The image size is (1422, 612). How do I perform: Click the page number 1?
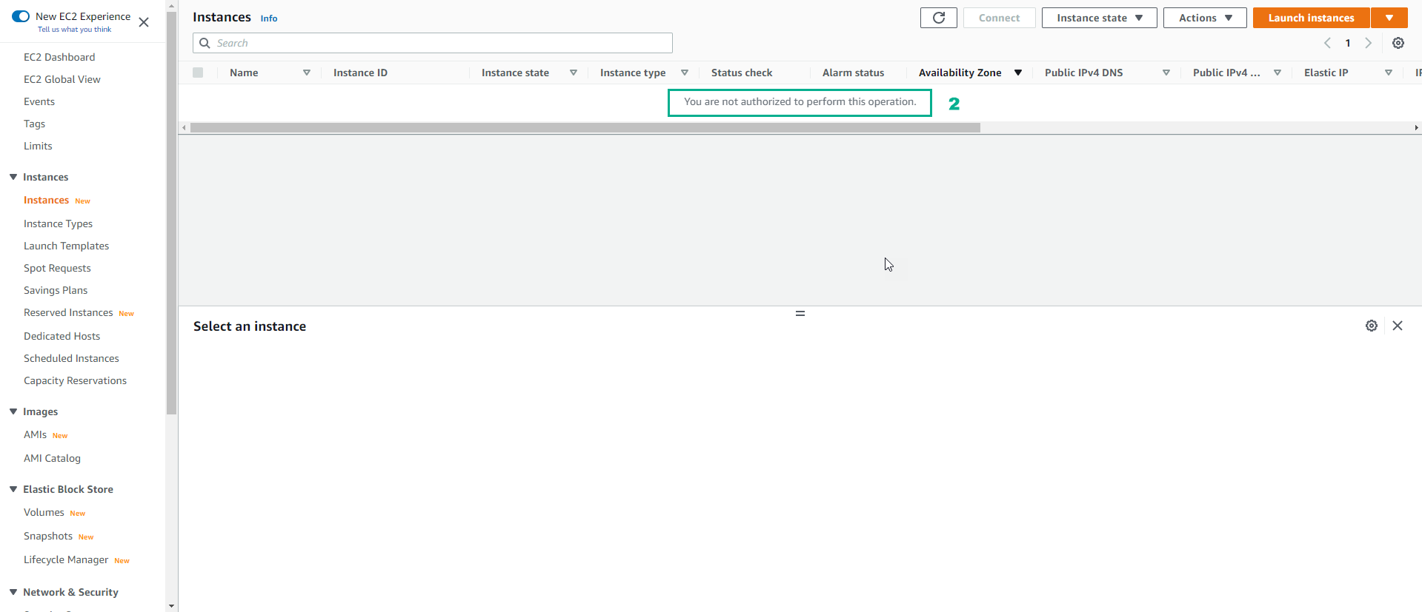tap(1348, 43)
